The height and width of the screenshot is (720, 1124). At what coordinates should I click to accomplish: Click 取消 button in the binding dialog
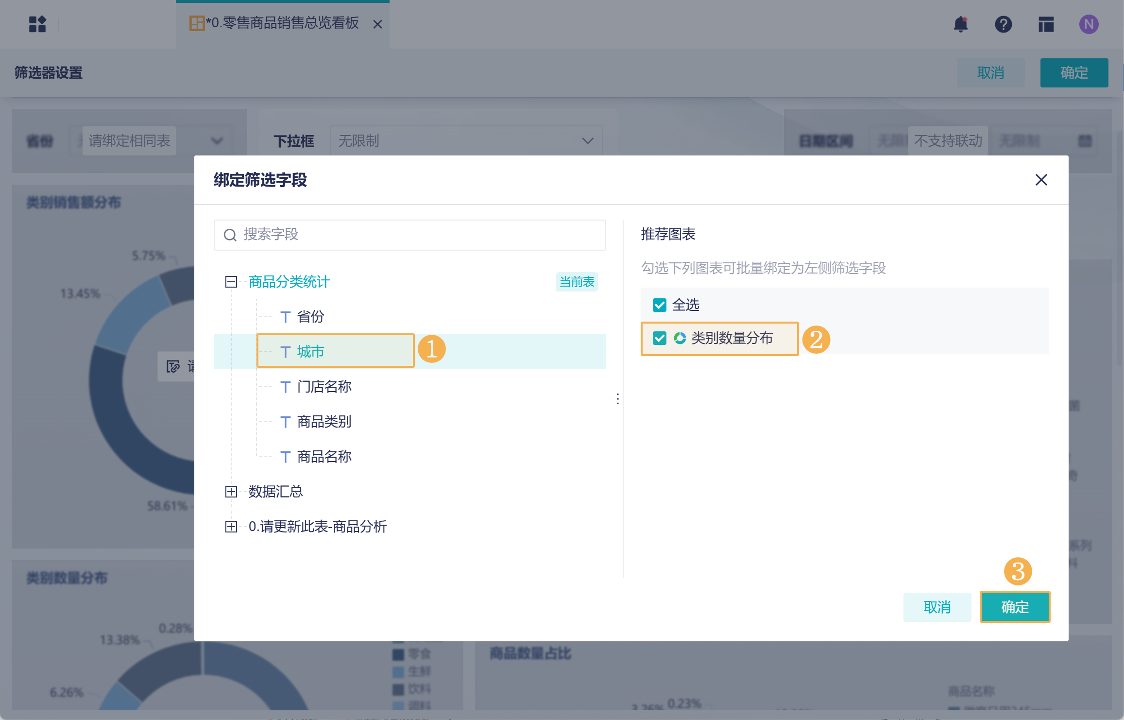(x=937, y=607)
